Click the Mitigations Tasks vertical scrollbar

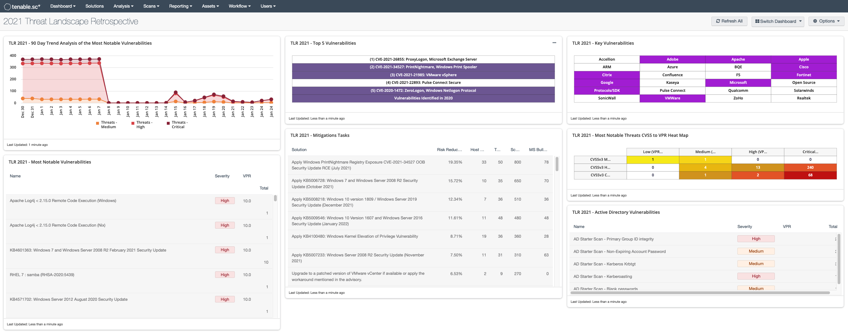click(557, 164)
